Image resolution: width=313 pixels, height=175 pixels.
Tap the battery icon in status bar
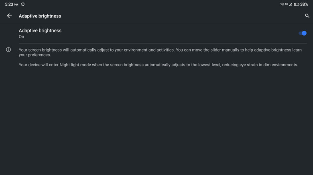pyautogui.click(x=296, y=4)
